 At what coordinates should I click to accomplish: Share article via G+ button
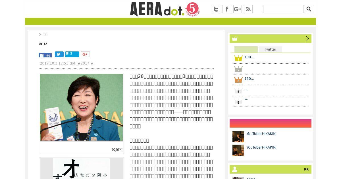click(x=85, y=54)
